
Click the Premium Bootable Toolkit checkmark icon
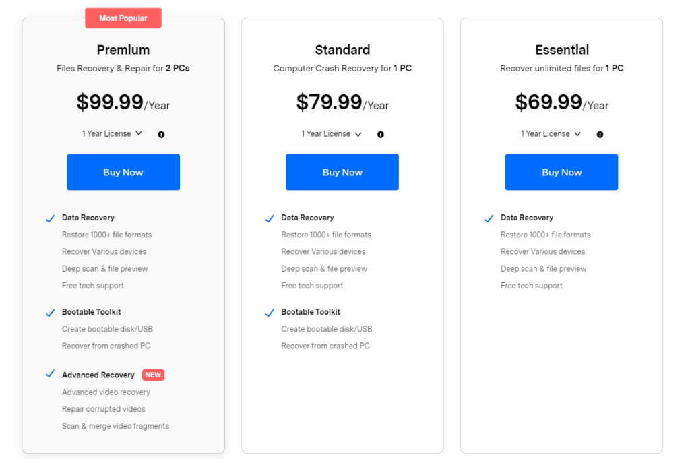click(x=50, y=313)
